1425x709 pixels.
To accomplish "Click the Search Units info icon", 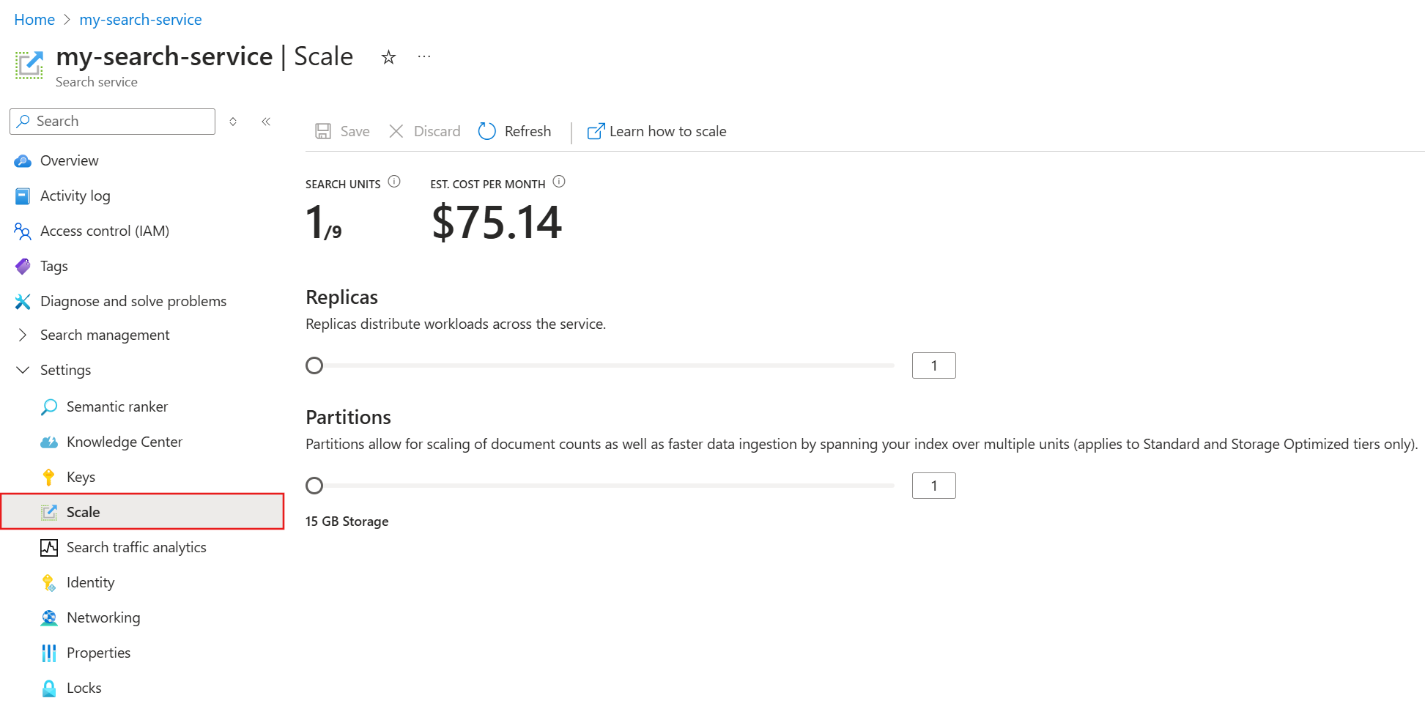I will click(394, 182).
